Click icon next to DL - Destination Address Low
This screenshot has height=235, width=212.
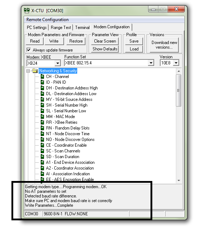(43, 94)
